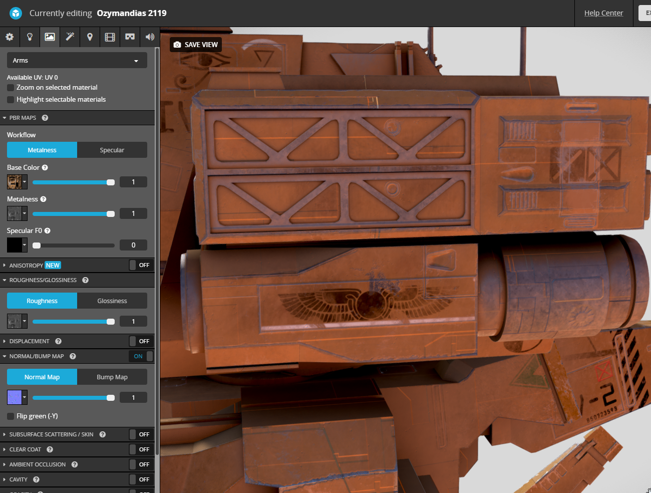Screen dimensions: 651x493
Task: Open the Arms material dropdown
Action: click(x=77, y=60)
